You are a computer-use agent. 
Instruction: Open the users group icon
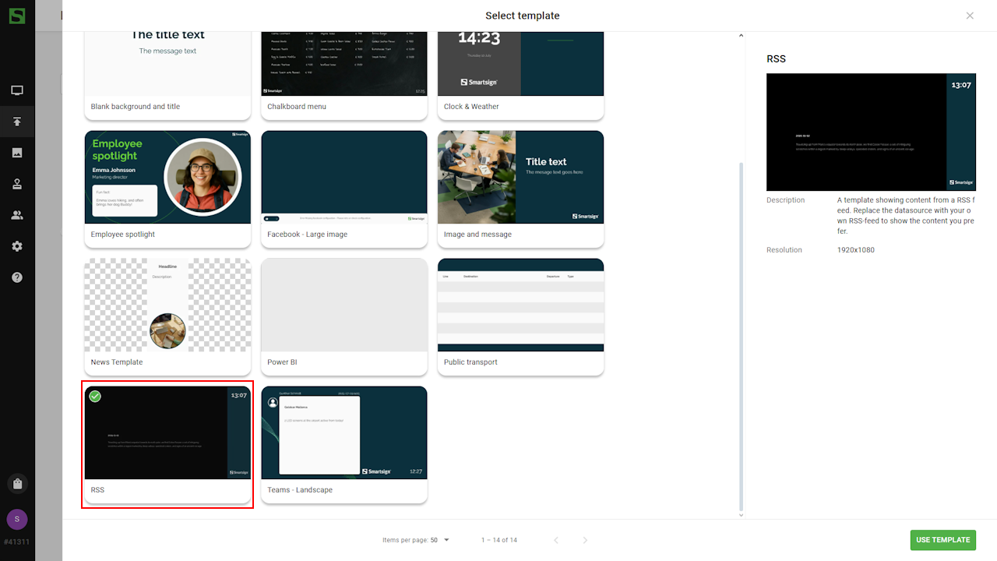[x=17, y=215]
